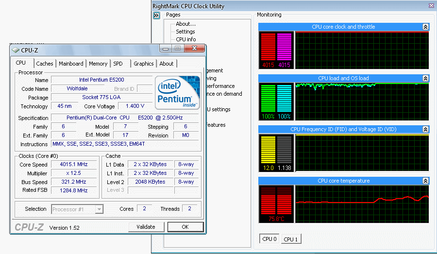437x254 pixels.
Task: Switch to the Memory tab in CPU-Z
Action: (98, 64)
